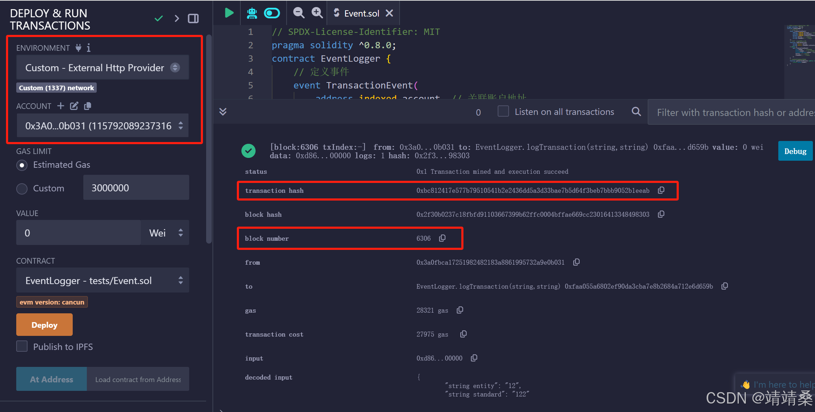
Task: Select the Custom gas limit radio button
Action: pyautogui.click(x=22, y=189)
